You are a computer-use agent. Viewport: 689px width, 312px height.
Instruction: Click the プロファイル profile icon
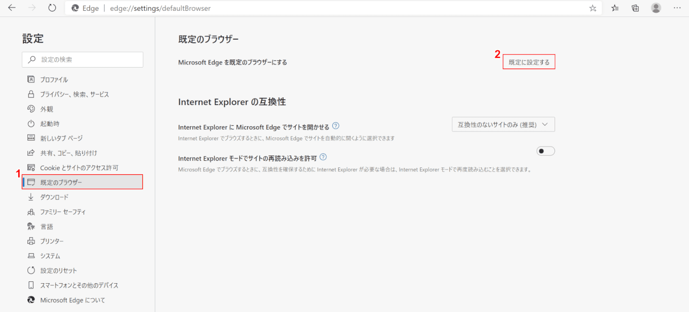(x=31, y=79)
